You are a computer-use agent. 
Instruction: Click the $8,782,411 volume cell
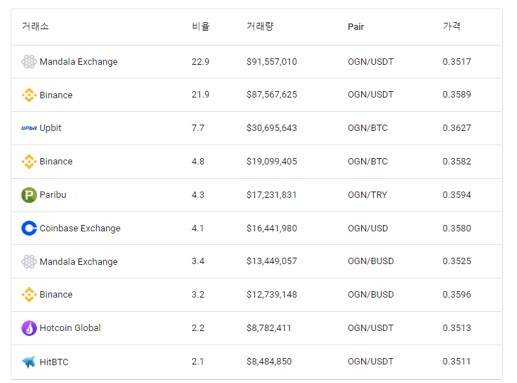click(x=268, y=328)
